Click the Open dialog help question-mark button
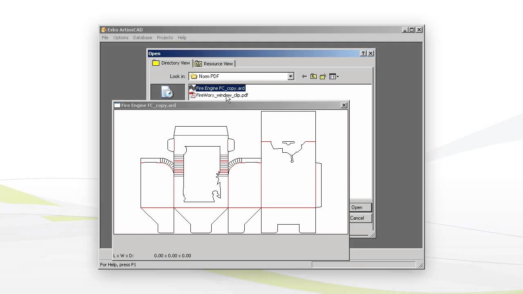523x294 pixels. pyautogui.click(x=363, y=53)
